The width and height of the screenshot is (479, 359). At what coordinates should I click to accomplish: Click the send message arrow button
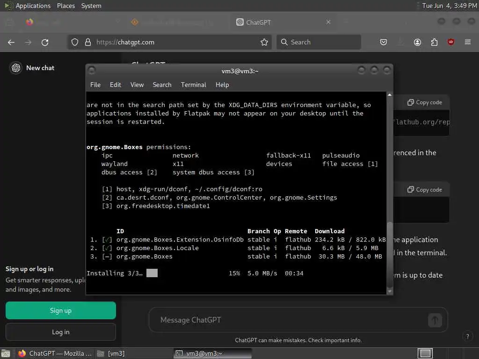(435, 320)
